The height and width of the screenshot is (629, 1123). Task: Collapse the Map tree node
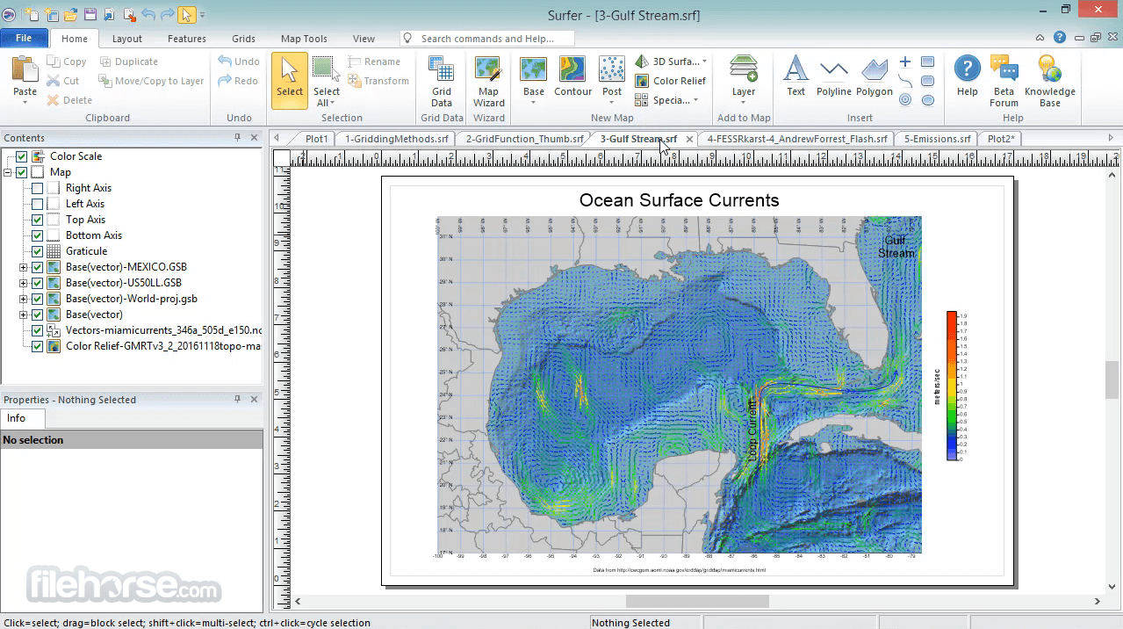click(x=8, y=172)
